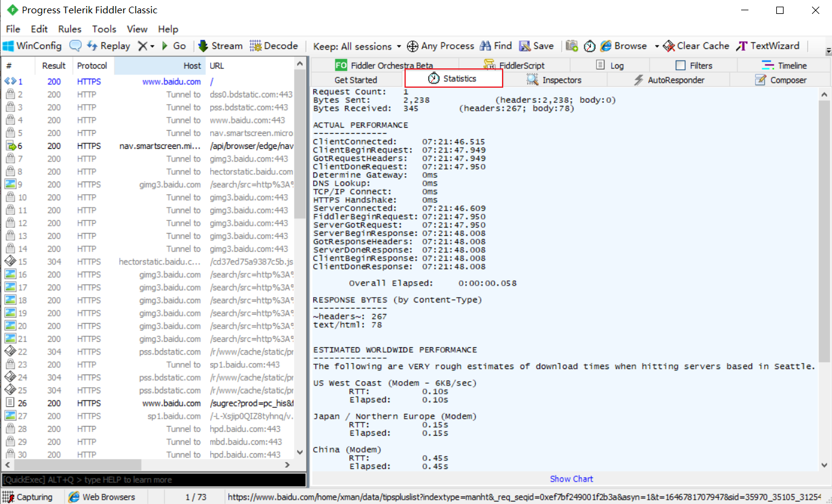Replay the selected session
Viewport: 832px width, 504px height.
(108, 46)
